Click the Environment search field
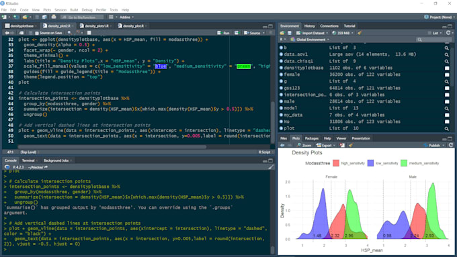 click(x=433, y=40)
